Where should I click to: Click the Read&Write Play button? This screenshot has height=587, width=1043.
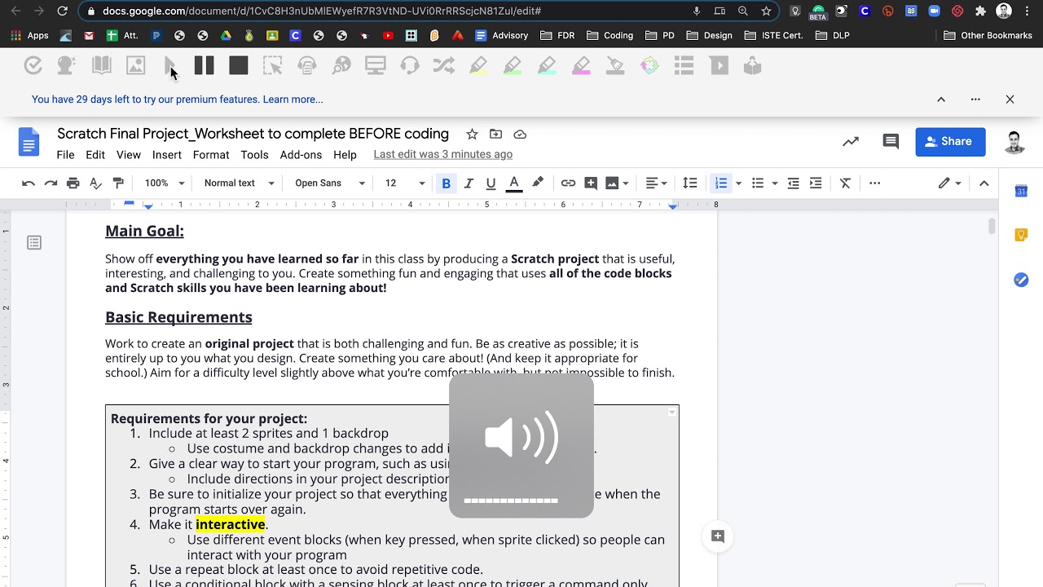point(170,66)
